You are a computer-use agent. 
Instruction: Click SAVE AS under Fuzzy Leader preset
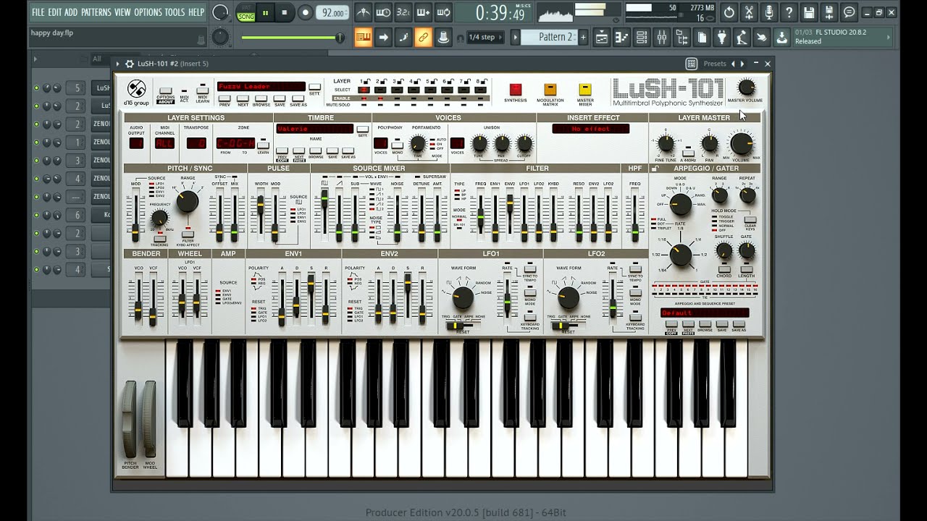[x=298, y=99]
